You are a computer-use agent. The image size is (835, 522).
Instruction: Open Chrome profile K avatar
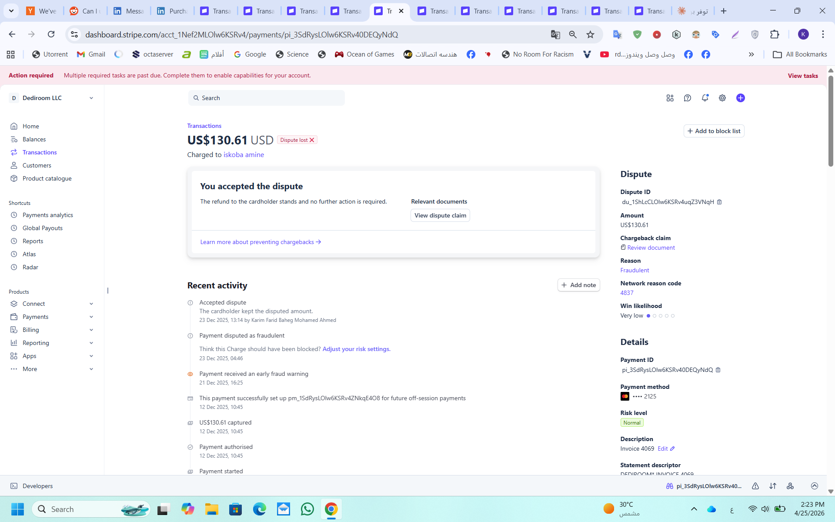click(x=803, y=34)
